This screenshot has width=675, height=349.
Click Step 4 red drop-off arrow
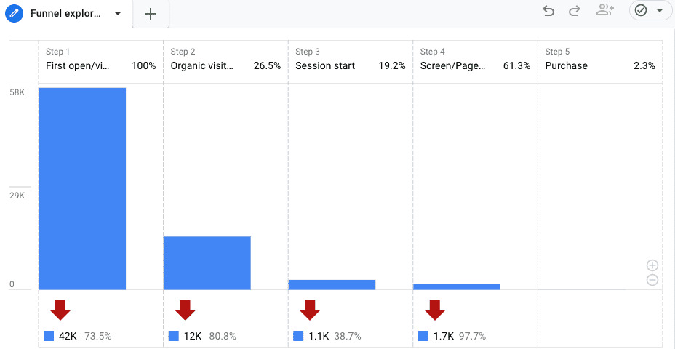435,310
